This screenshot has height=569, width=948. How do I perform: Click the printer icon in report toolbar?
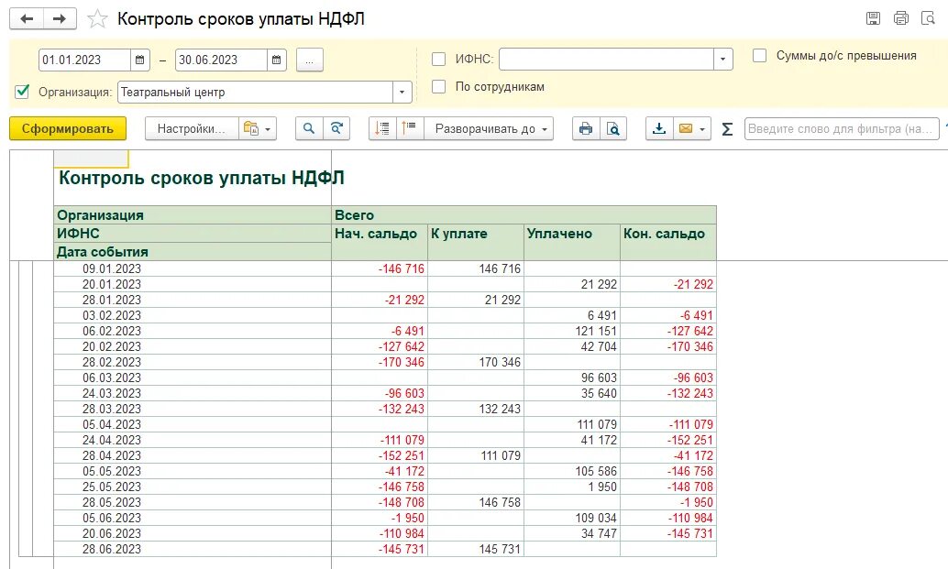[586, 128]
